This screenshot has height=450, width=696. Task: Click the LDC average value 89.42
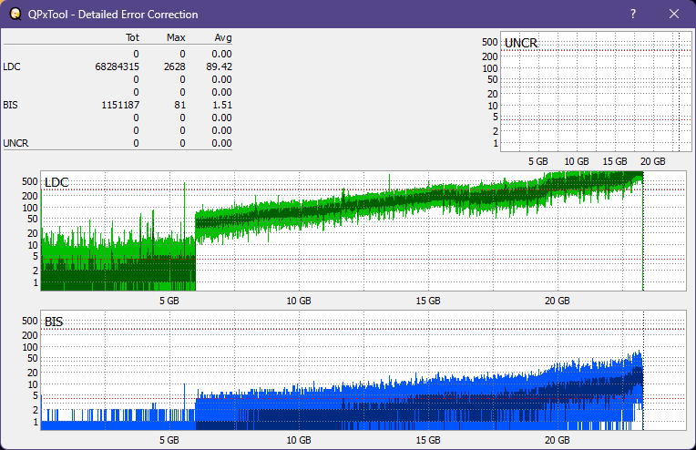click(x=220, y=66)
